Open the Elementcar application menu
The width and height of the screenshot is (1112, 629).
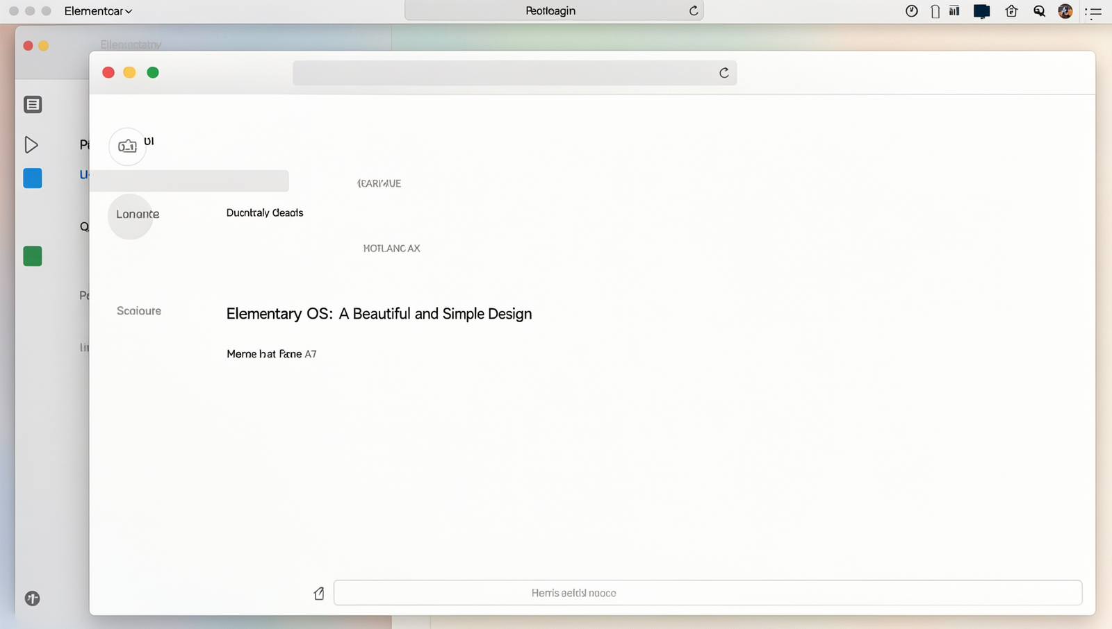tap(98, 11)
